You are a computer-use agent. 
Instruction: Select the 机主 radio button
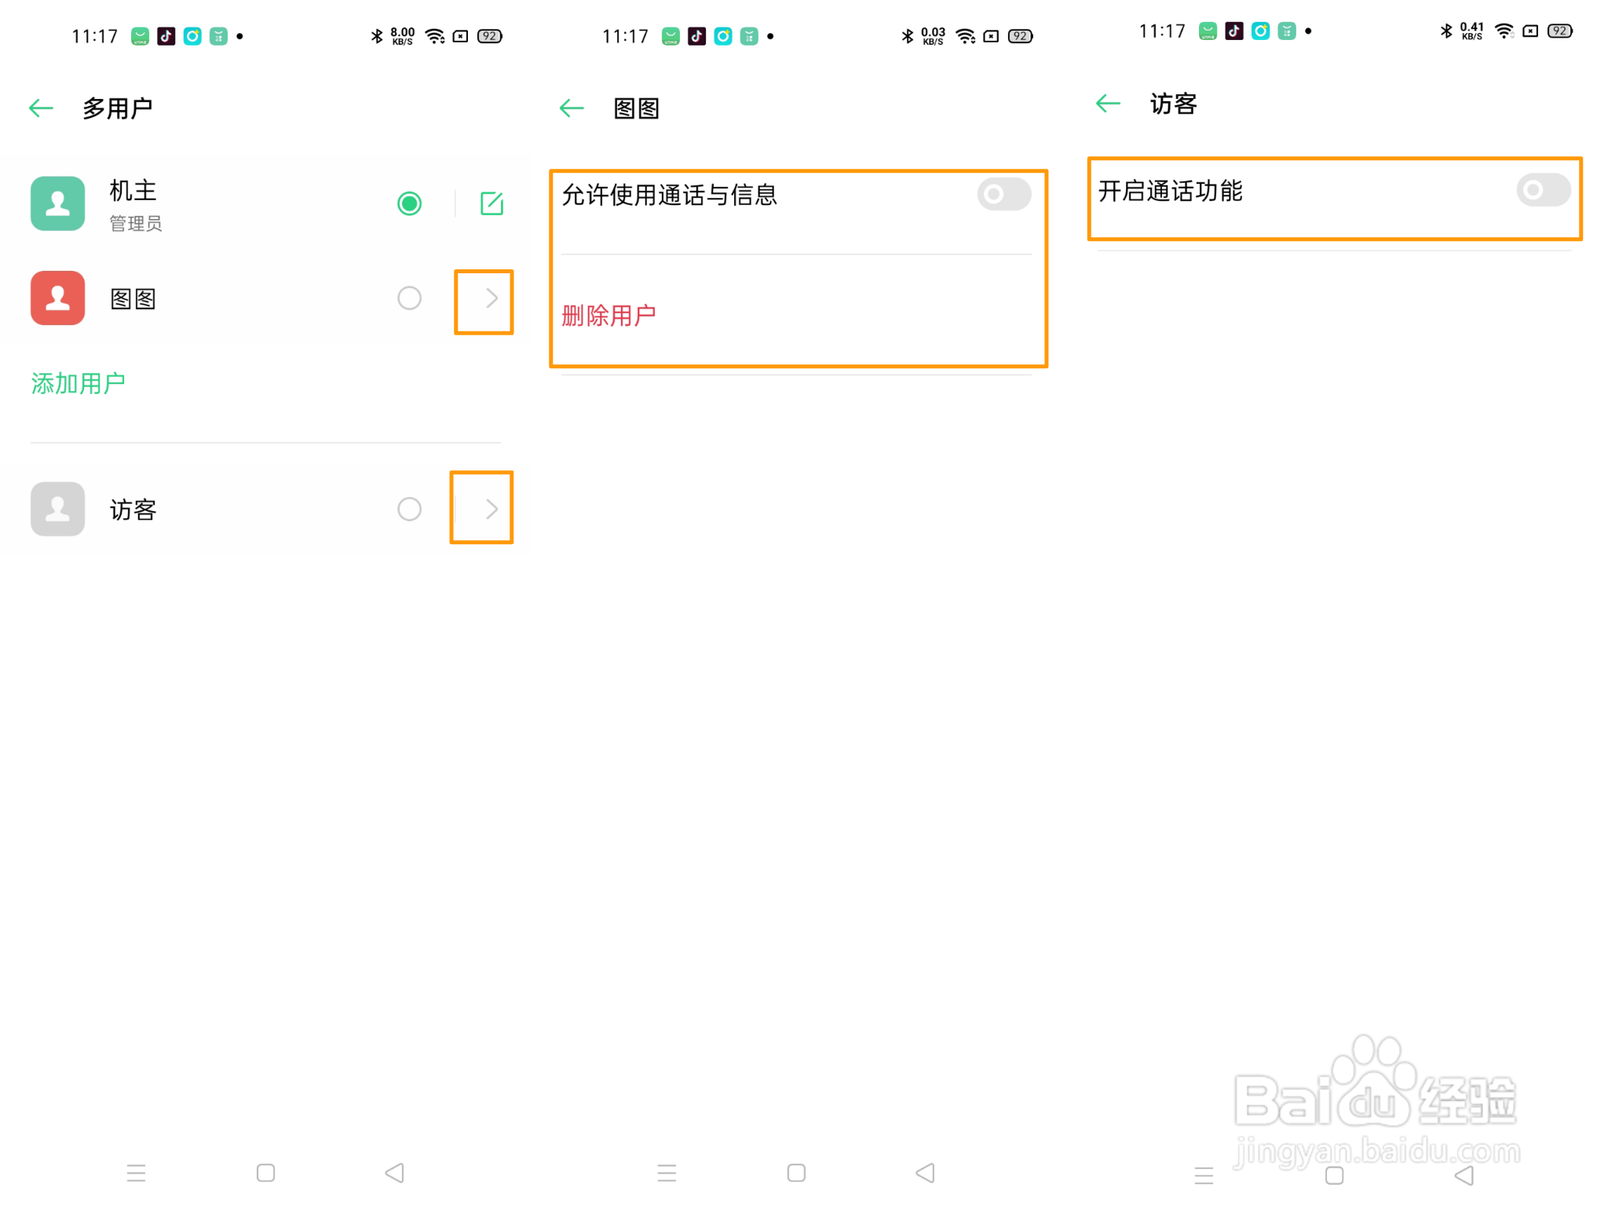pyautogui.click(x=409, y=203)
